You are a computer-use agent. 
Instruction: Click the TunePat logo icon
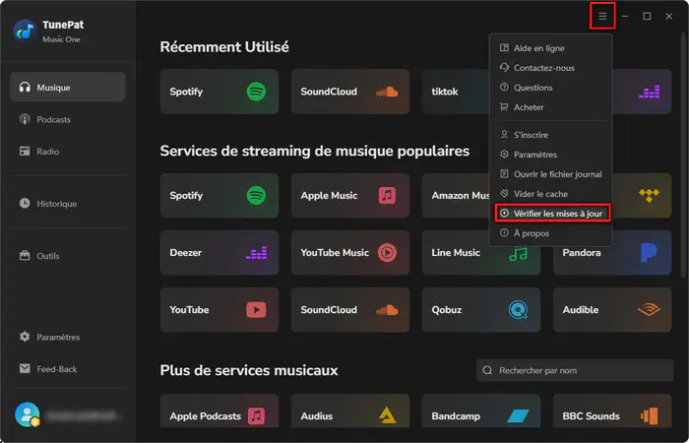coord(25,31)
